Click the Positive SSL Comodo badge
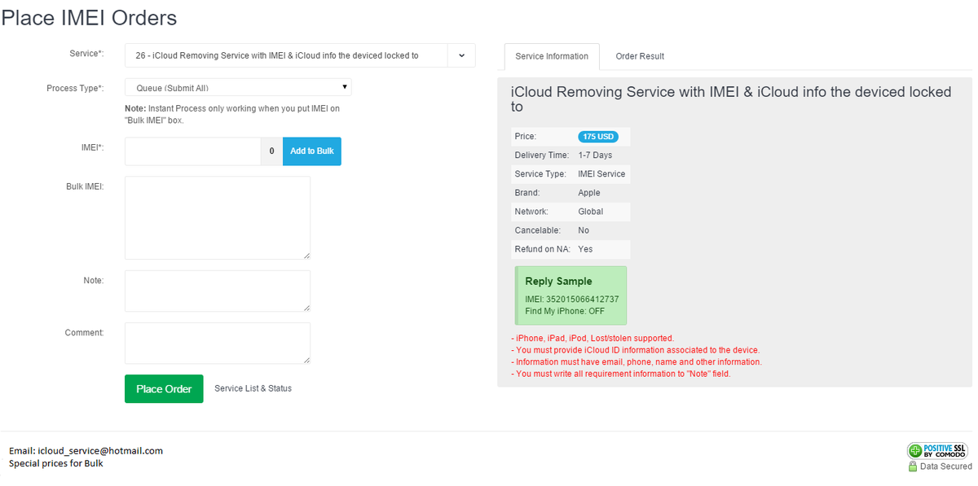This screenshot has width=978, height=486. 937,450
